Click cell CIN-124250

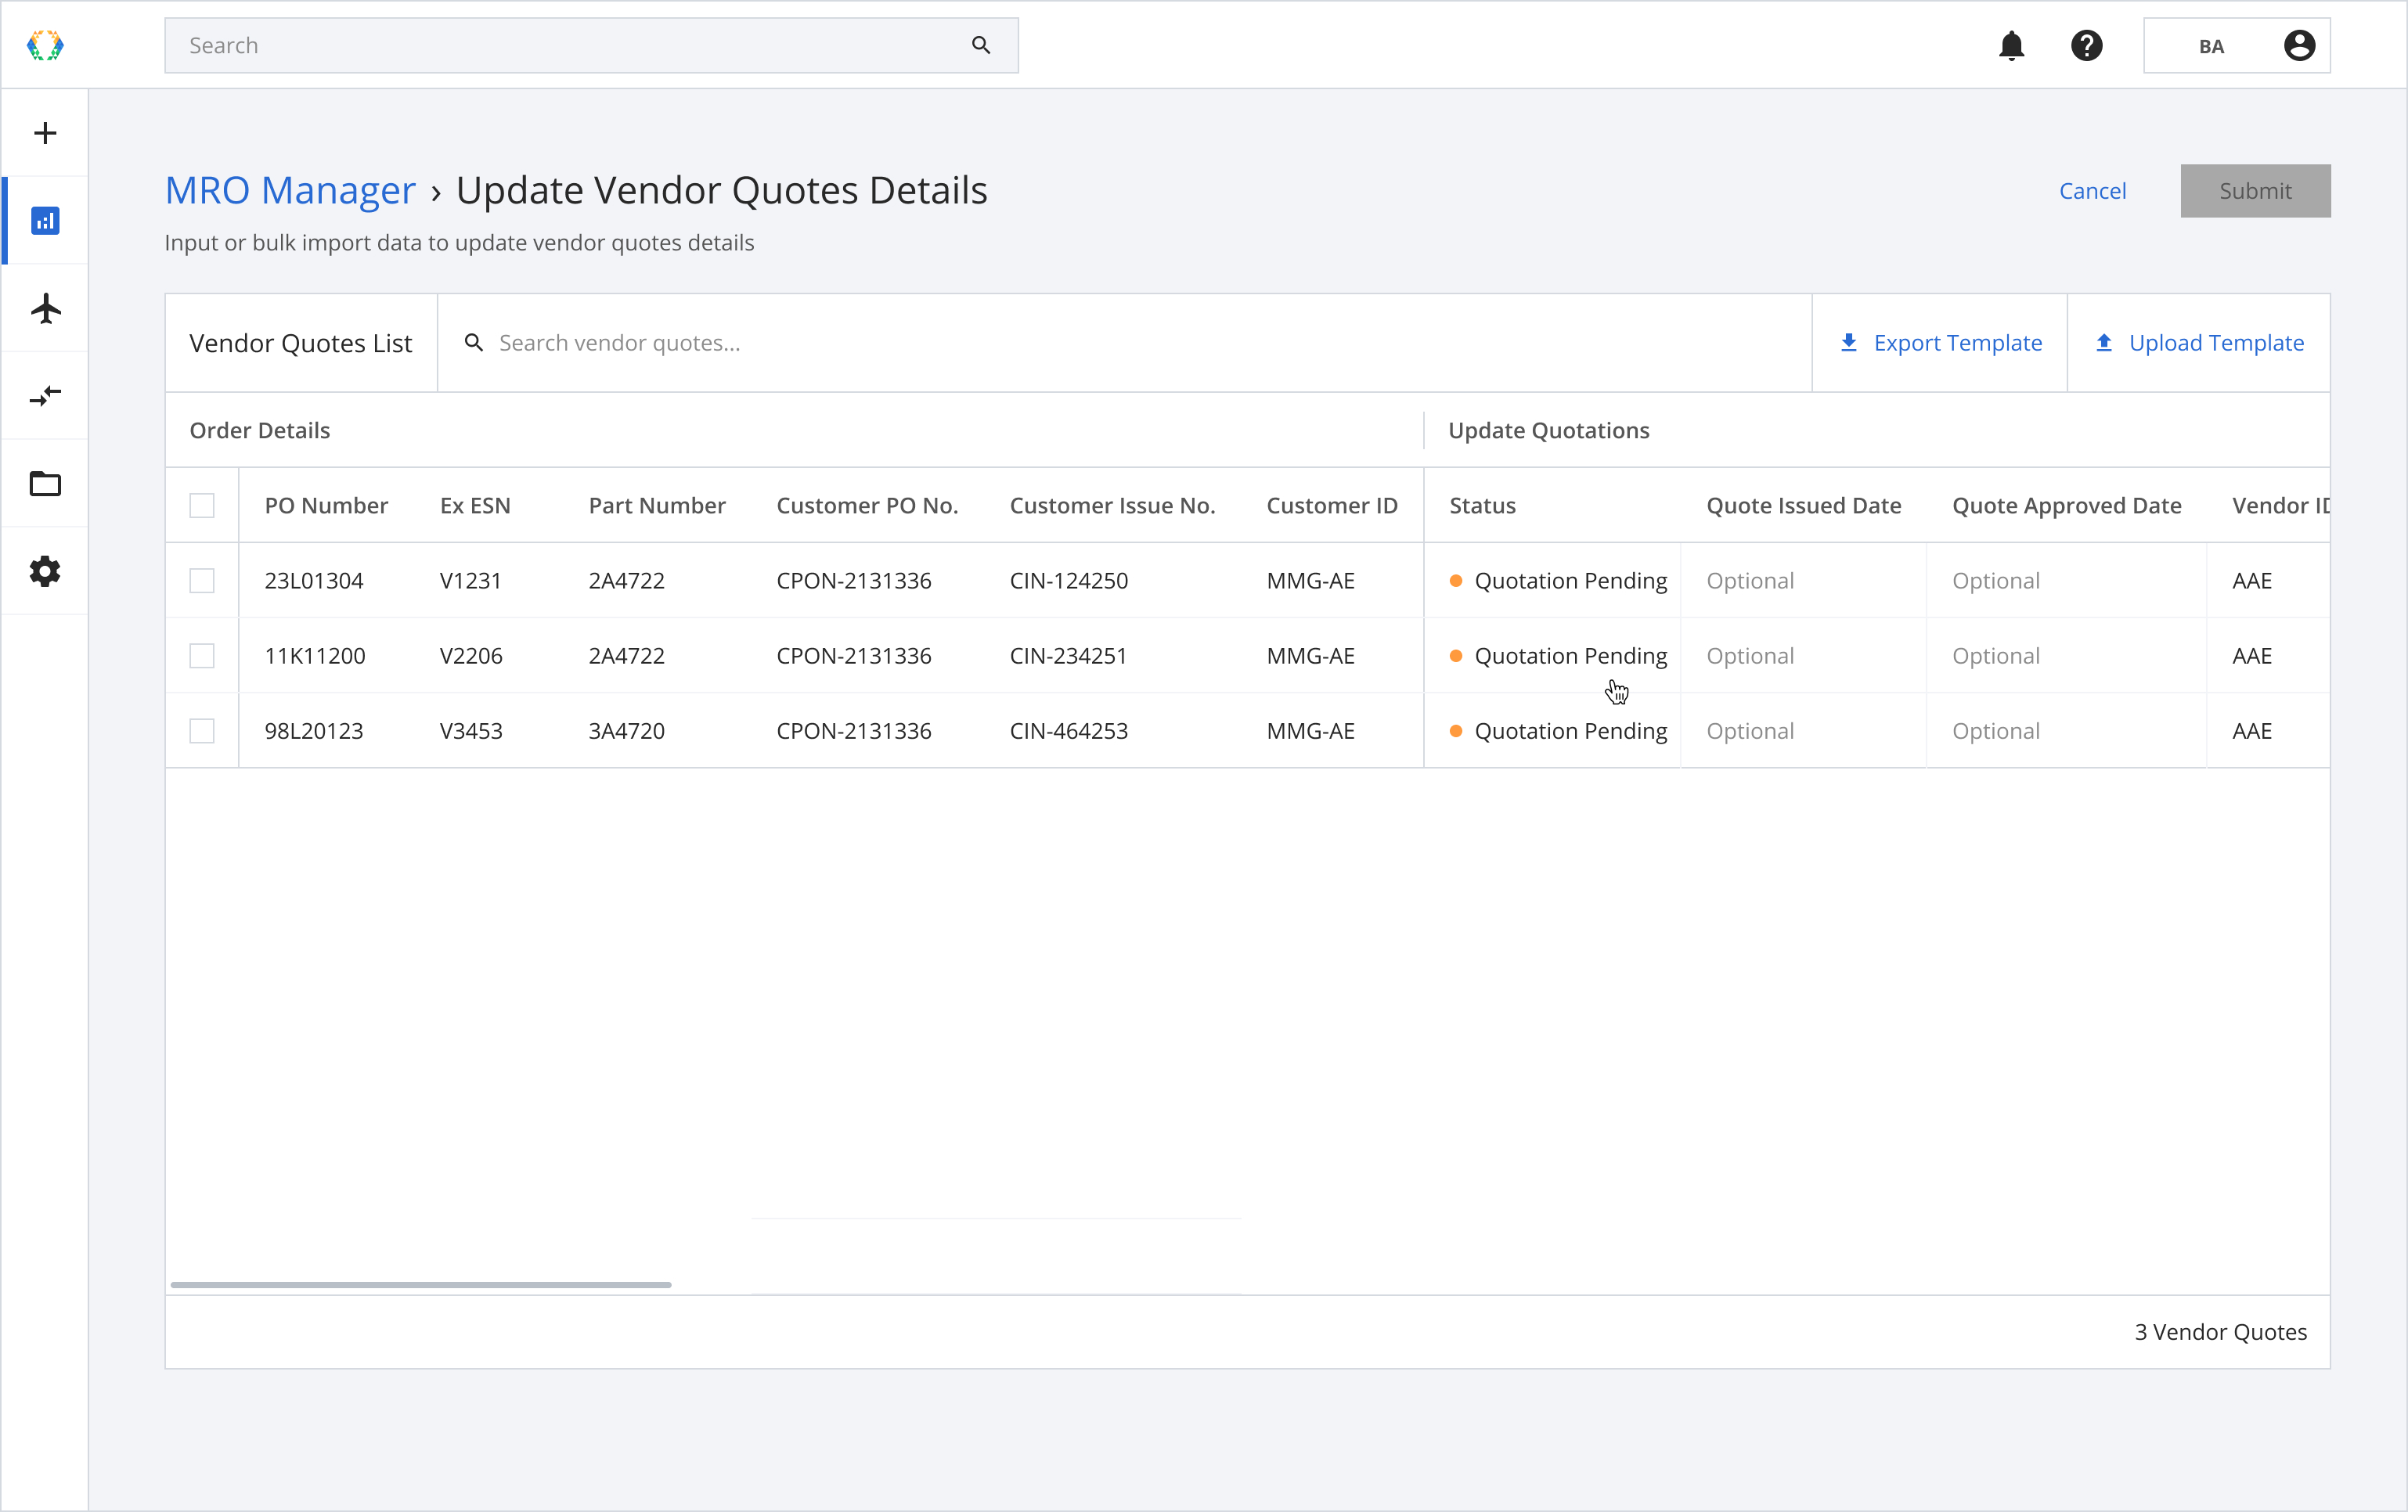point(1068,581)
